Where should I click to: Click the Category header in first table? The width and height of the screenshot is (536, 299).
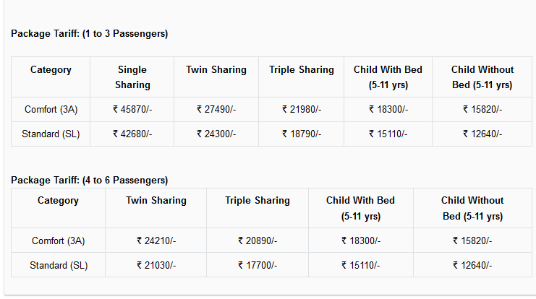coord(51,69)
